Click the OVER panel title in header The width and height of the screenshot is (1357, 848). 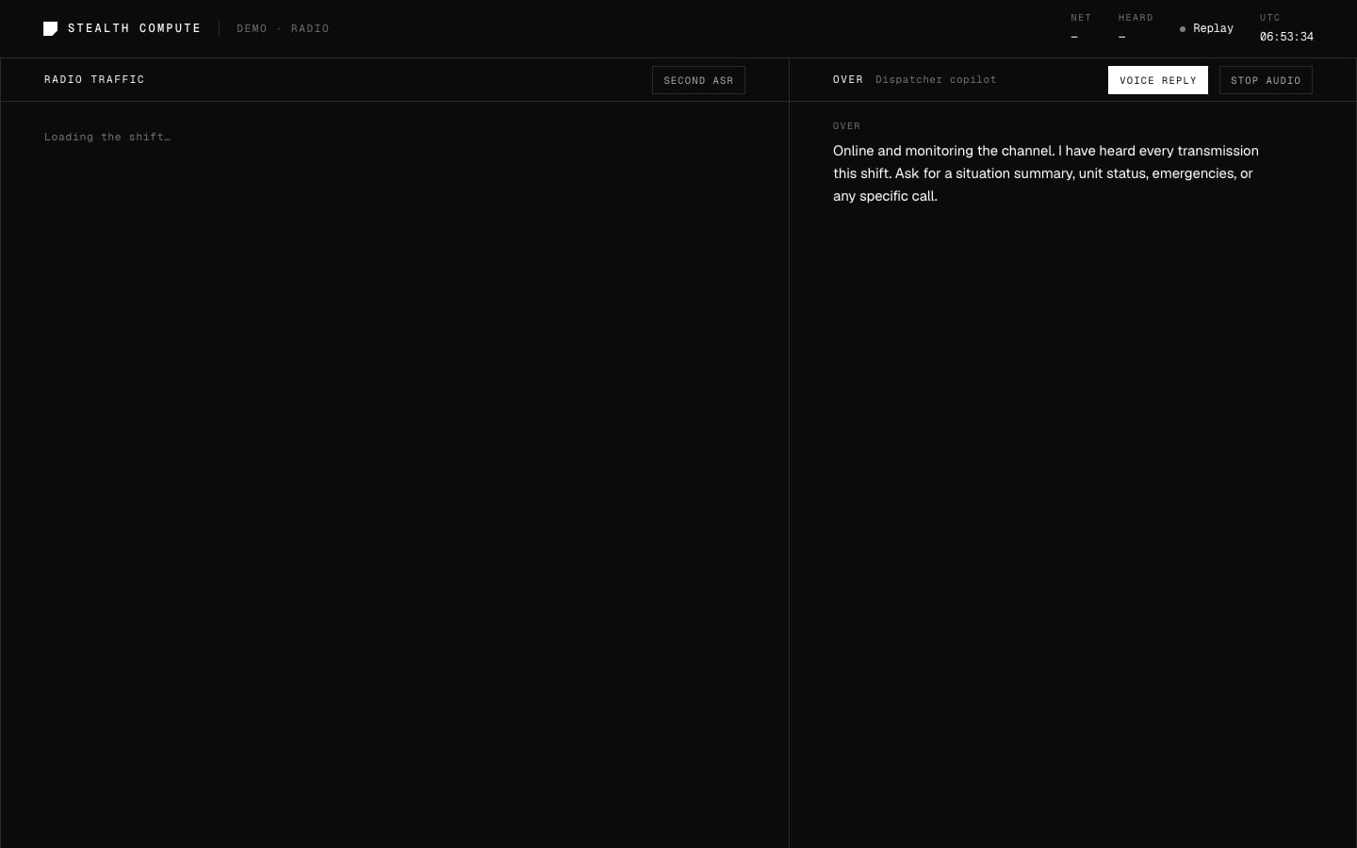click(848, 79)
